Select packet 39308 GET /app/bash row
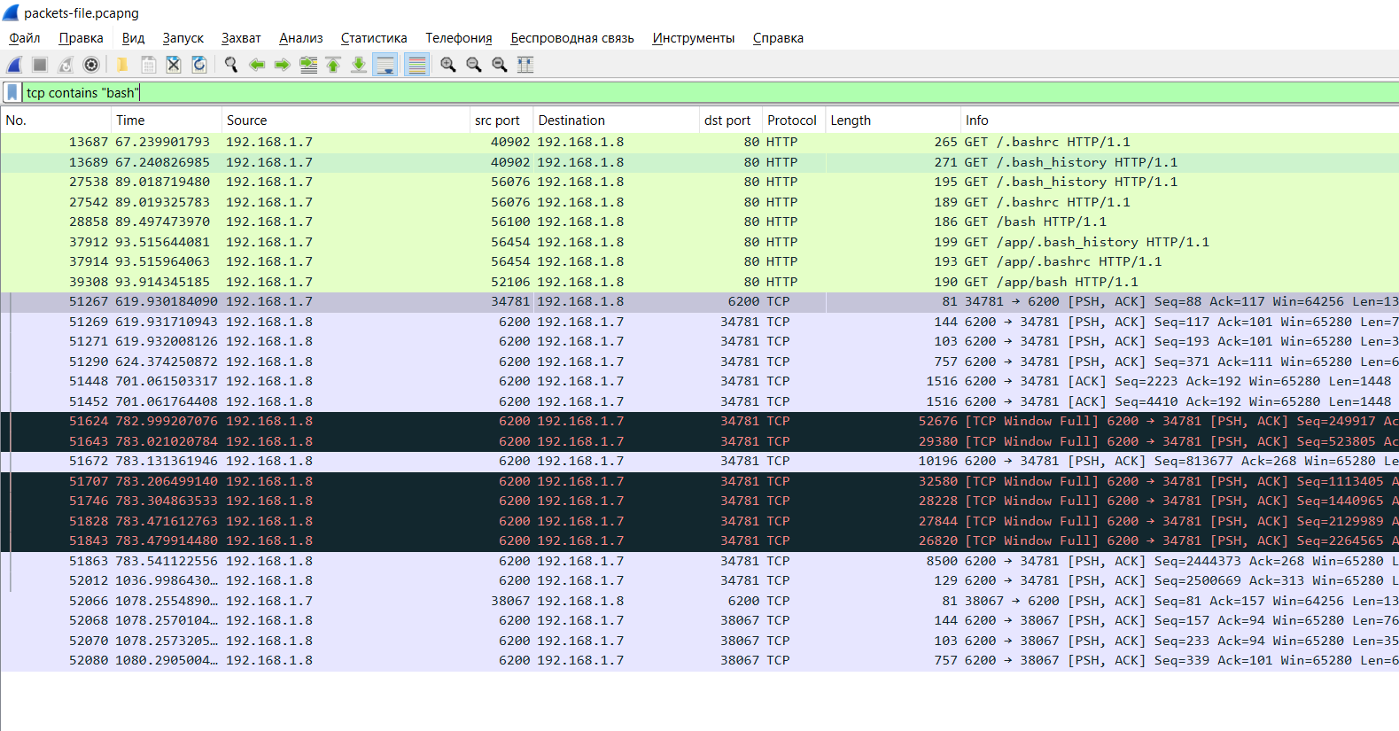Image resolution: width=1399 pixels, height=731 pixels. (x=700, y=282)
